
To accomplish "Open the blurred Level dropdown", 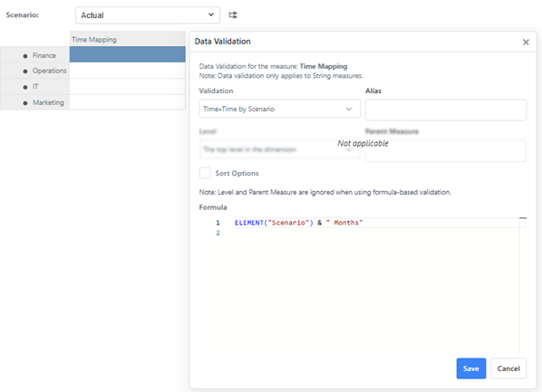I will click(280, 149).
